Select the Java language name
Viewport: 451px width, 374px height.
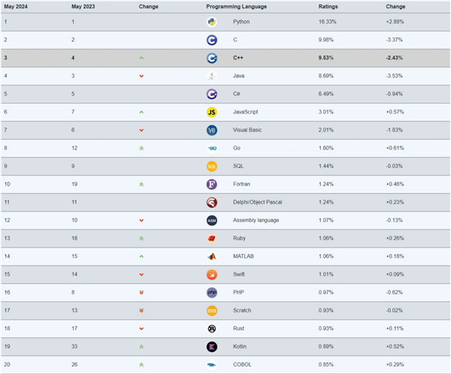point(240,76)
